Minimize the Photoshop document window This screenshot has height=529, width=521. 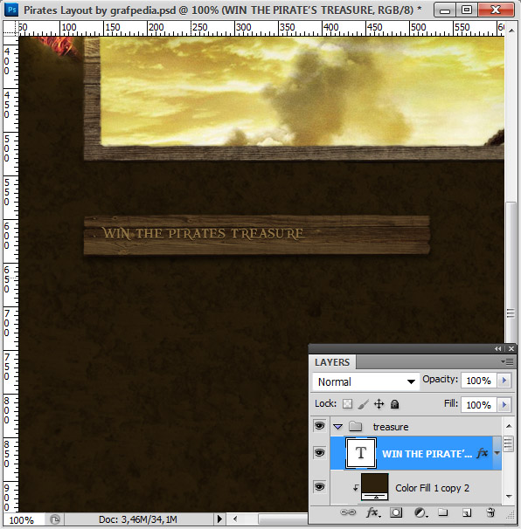coord(445,10)
